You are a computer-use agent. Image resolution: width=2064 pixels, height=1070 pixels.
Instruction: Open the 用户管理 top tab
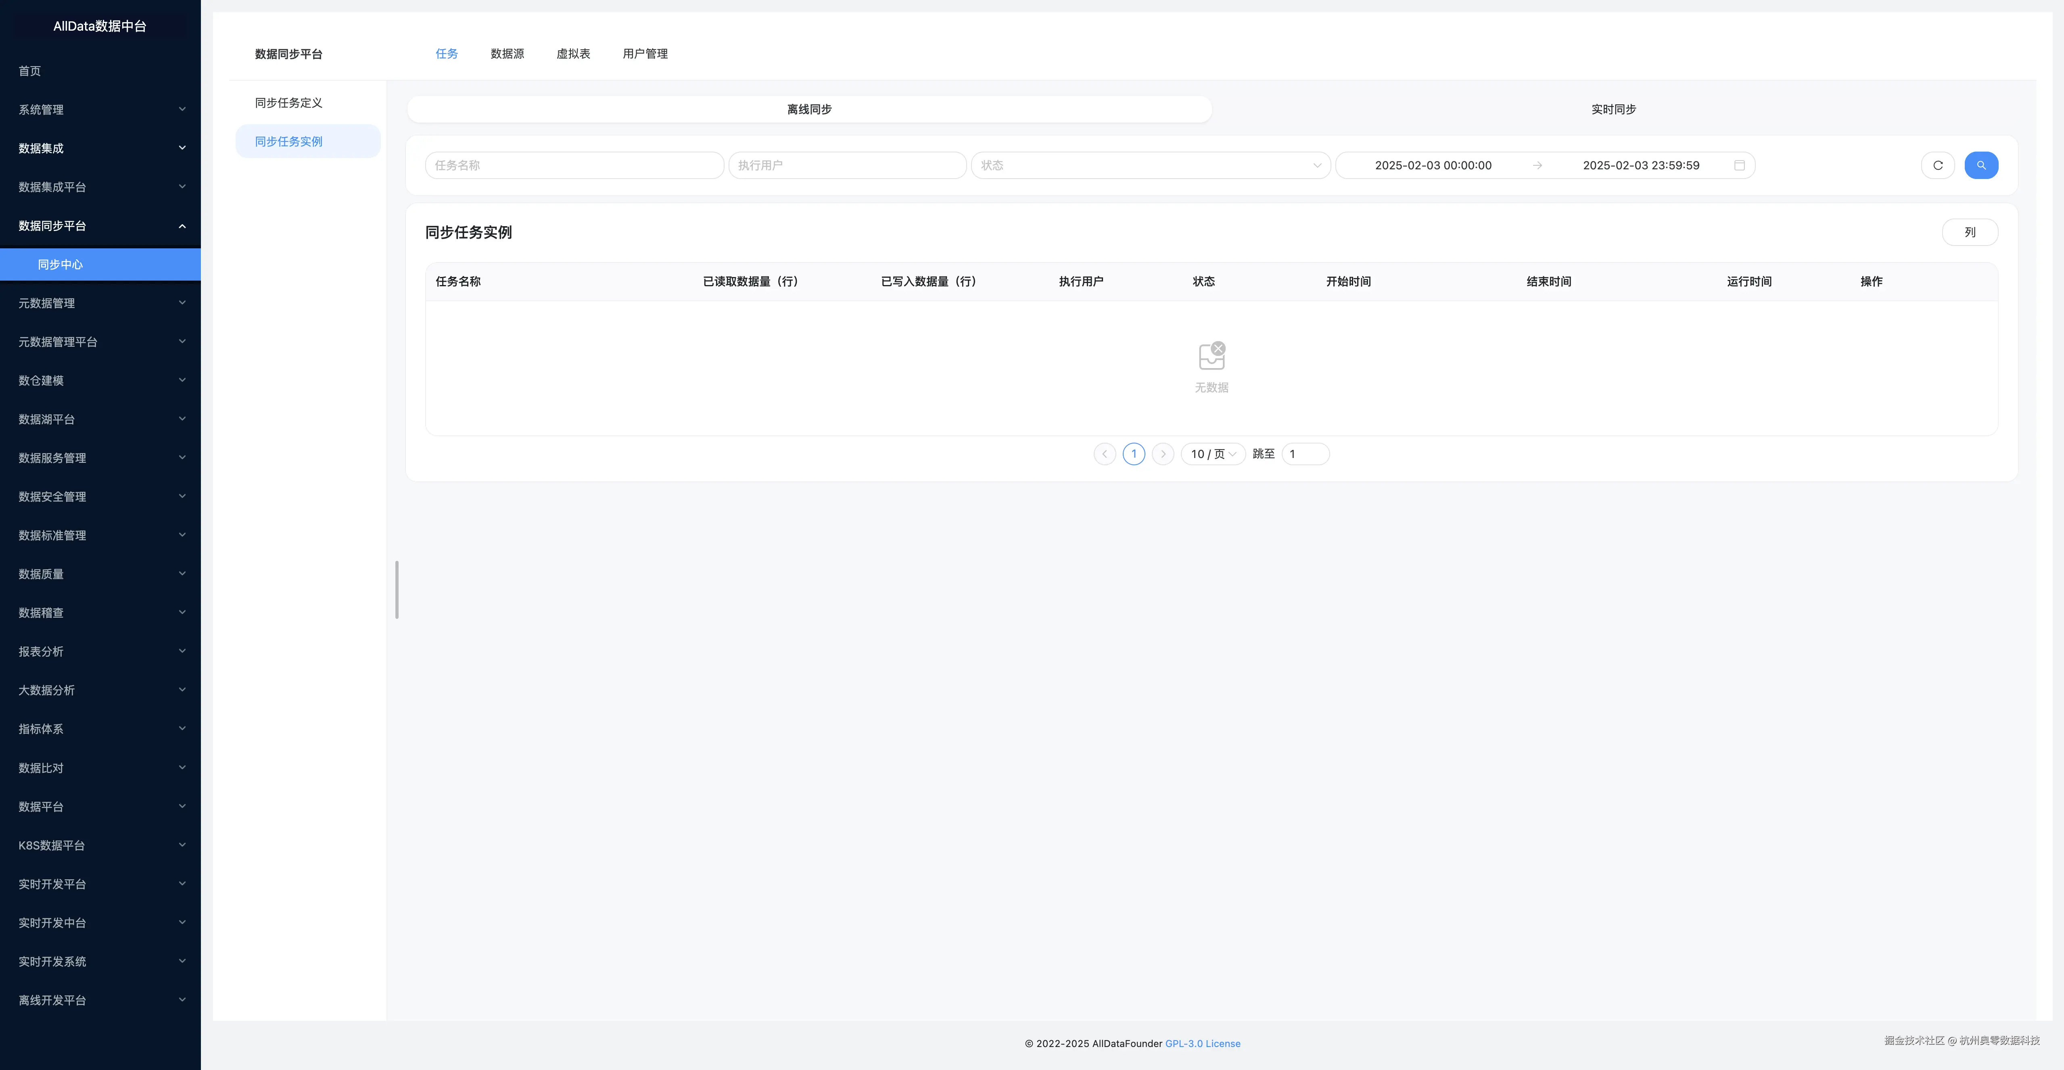(645, 54)
